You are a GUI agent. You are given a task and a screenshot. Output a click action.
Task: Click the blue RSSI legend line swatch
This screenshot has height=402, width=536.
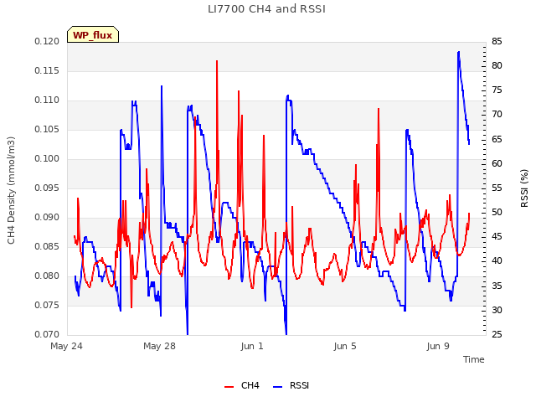[277, 387]
